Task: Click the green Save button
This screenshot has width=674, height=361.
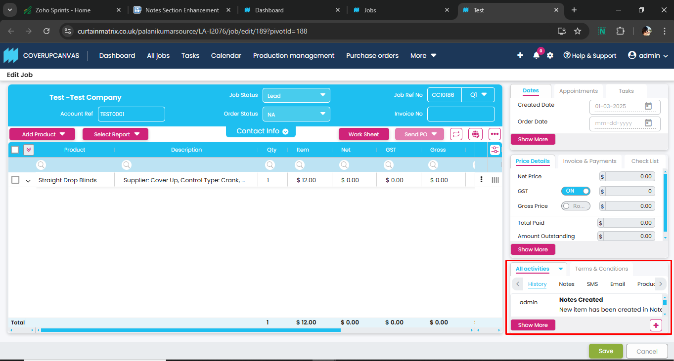Action: pyautogui.click(x=606, y=351)
